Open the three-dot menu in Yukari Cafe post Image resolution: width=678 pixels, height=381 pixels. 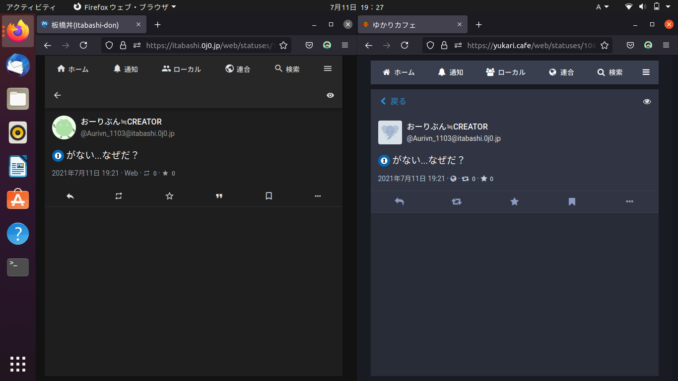pos(629,202)
